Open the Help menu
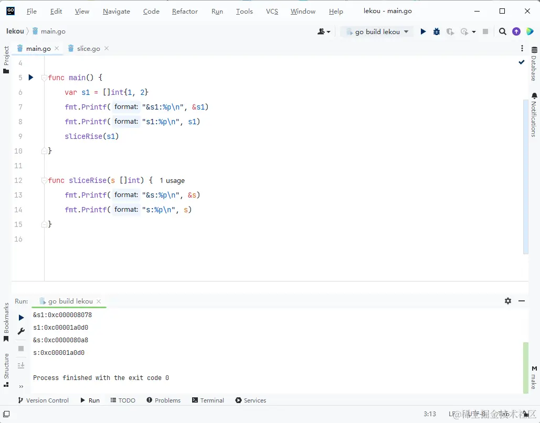The width and height of the screenshot is (540, 423). (x=336, y=12)
